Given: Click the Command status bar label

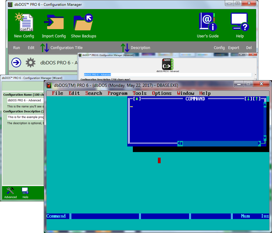Looking at the screenshot, I should point(56,216).
